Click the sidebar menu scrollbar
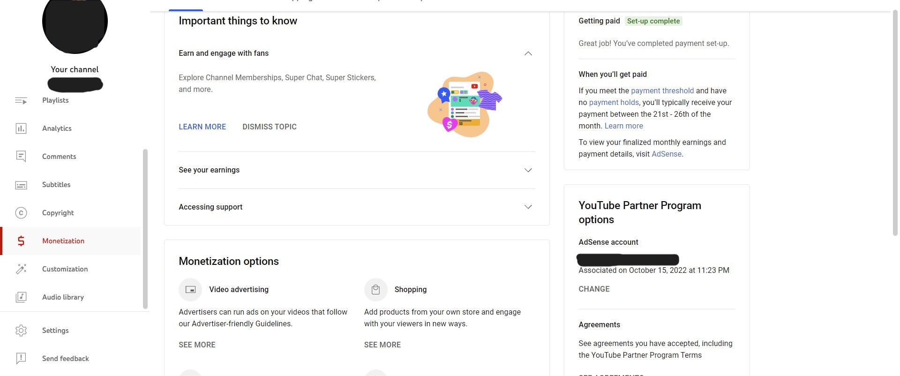Viewport: 900px width, 376px height. [x=145, y=229]
